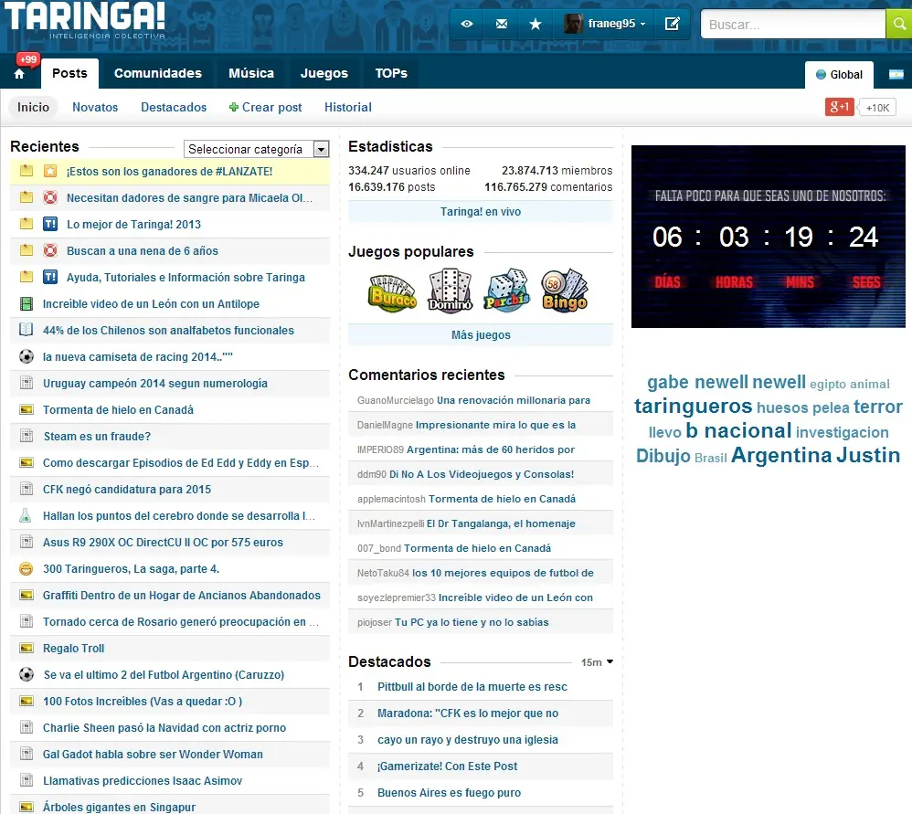Click the Argentina flag icon
The width and height of the screenshot is (912, 814).
pos(896,74)
